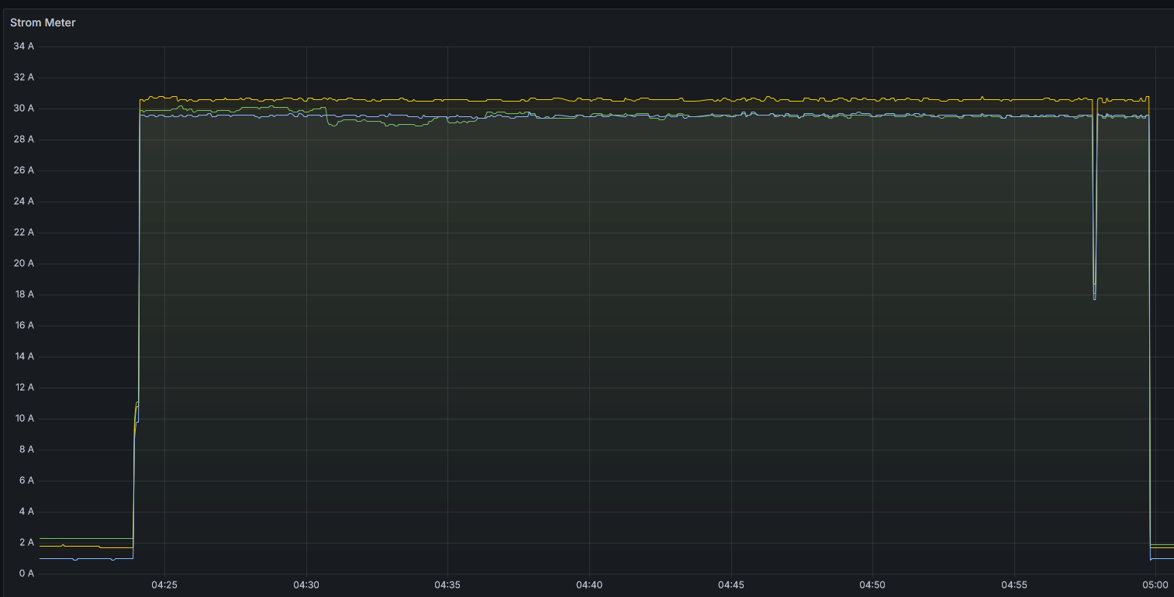Screen dimensions: 1174x597
Task: Inspect the 10 A step on rising edge
Action: point(136,412)
